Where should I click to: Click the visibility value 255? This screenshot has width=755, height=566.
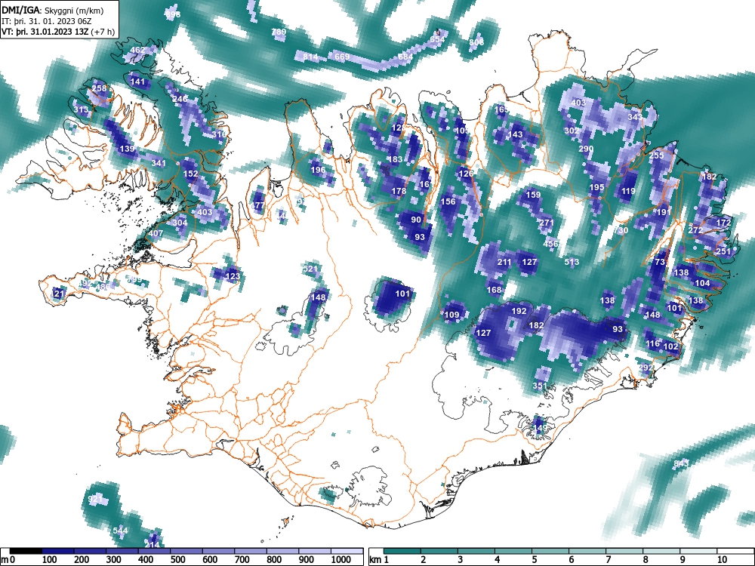656,155
